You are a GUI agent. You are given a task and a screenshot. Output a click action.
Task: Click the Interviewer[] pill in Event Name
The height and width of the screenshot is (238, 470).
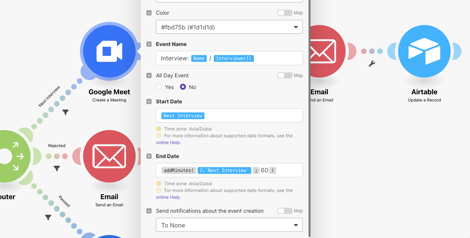pos(234,58)
